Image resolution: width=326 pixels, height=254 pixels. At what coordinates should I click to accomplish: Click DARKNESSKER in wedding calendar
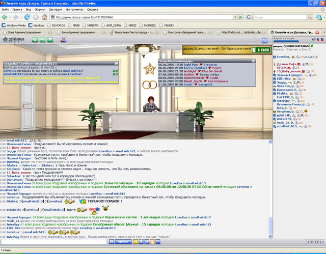pos(194,78)
